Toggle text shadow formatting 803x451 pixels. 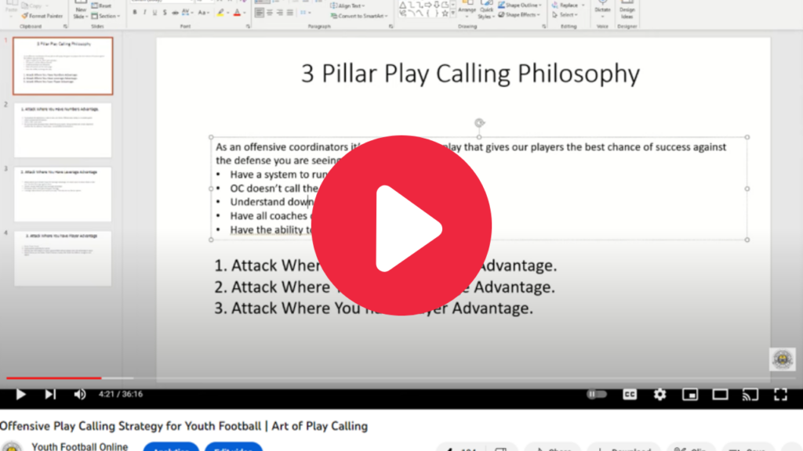[165, 13]
